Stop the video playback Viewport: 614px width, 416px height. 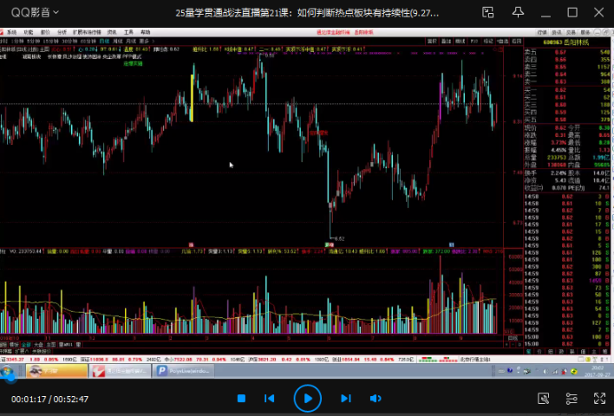pos(242,399)
